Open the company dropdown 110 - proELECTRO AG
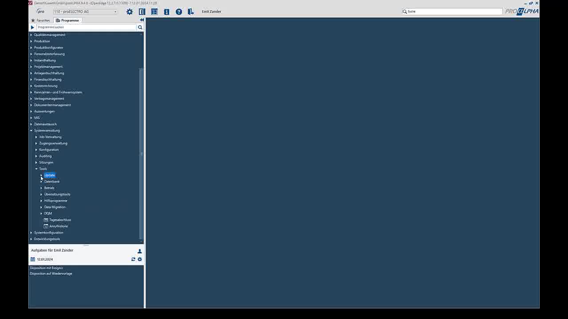 [86, 12]
